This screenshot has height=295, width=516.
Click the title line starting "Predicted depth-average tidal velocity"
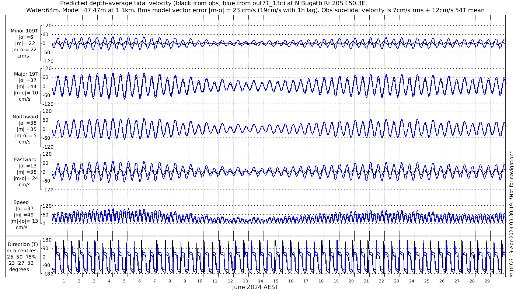click(x=213, y=3)
